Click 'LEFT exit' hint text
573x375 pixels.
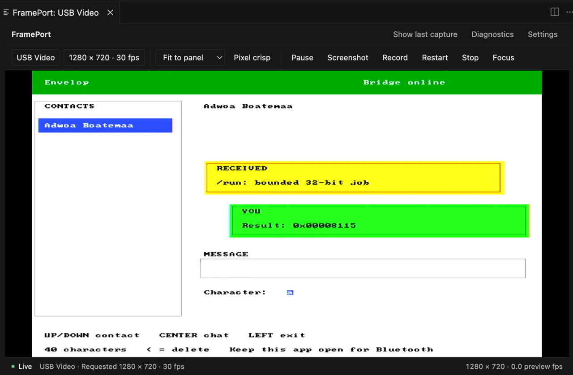pos(277,335)
